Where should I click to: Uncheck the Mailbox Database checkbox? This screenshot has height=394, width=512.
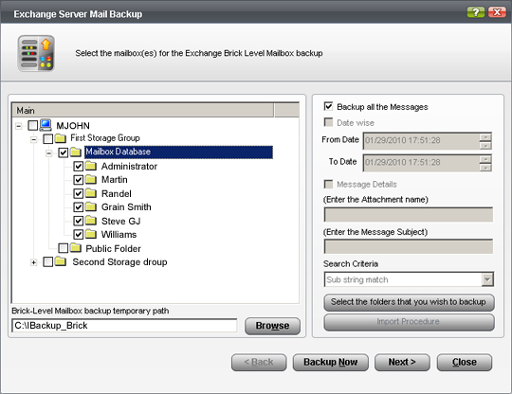point(64,152)
